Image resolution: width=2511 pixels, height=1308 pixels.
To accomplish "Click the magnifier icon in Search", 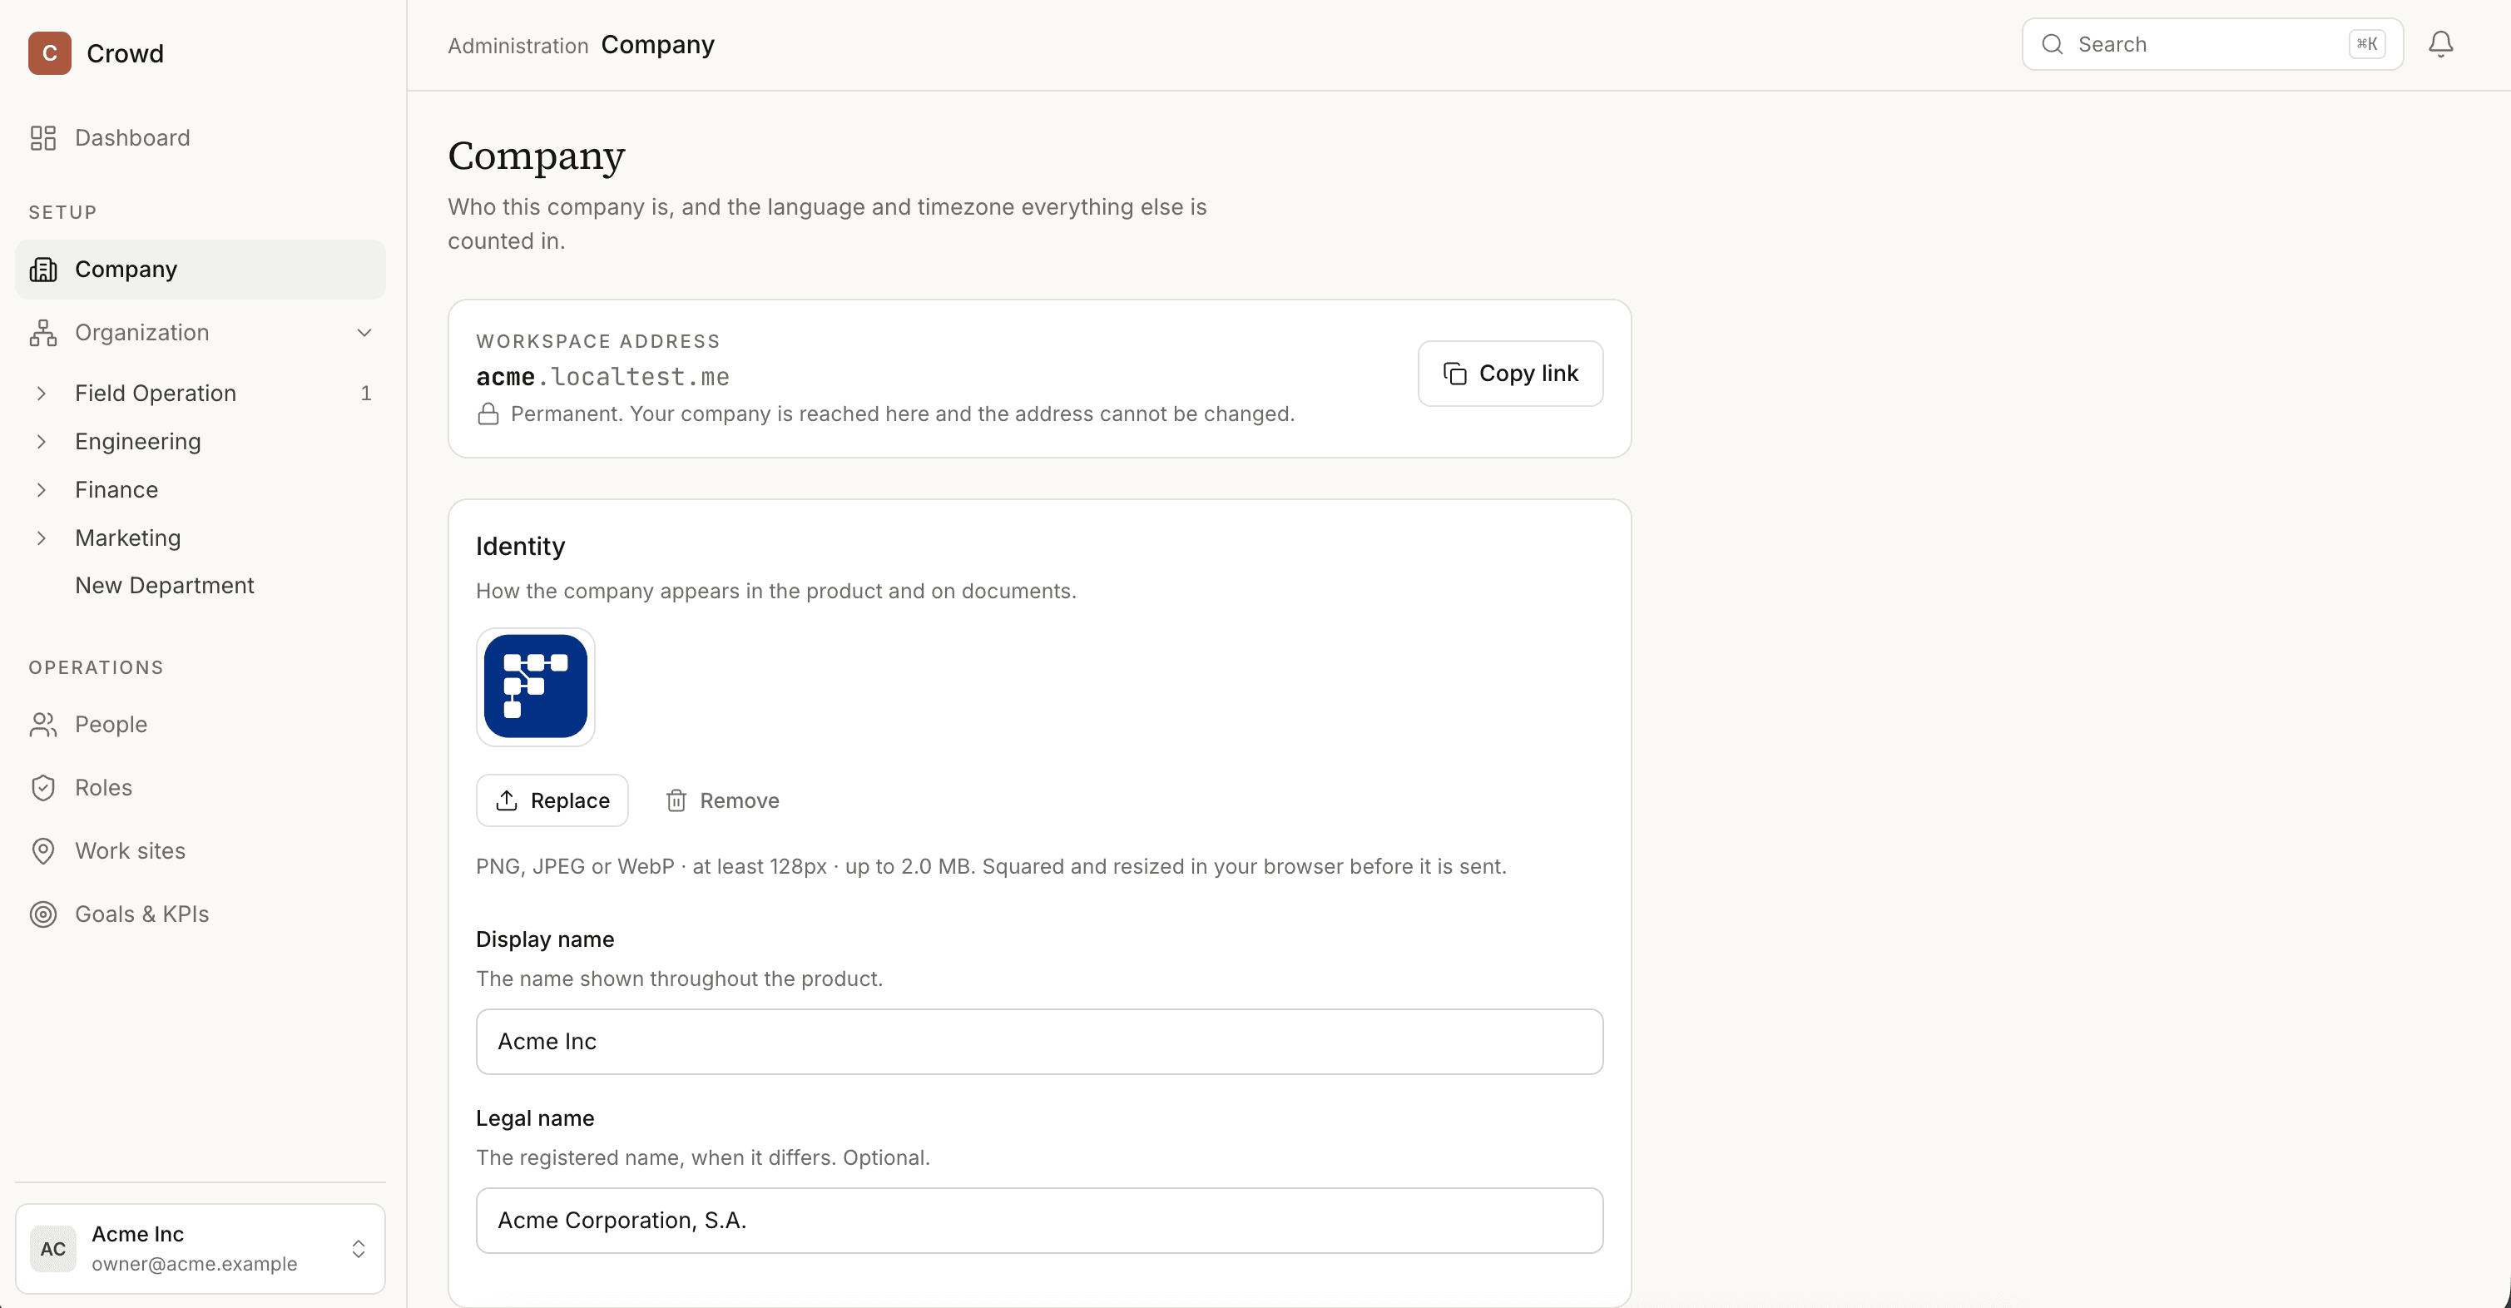I will point(2052,44).
